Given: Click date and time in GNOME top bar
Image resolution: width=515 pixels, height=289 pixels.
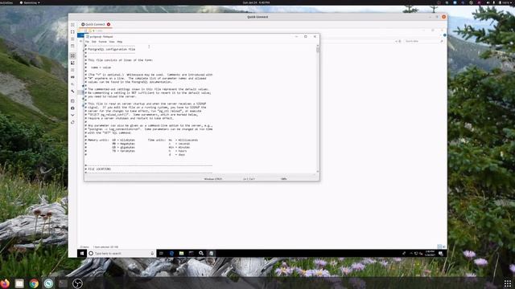Looking at the screenshot, I should click(256, 2).
